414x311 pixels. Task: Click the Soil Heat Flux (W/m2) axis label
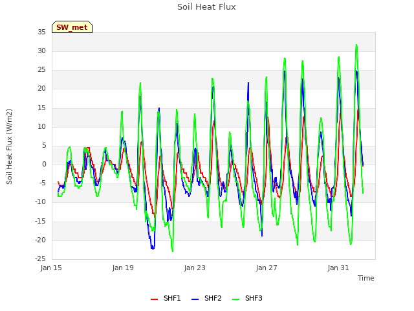[9, 146]
